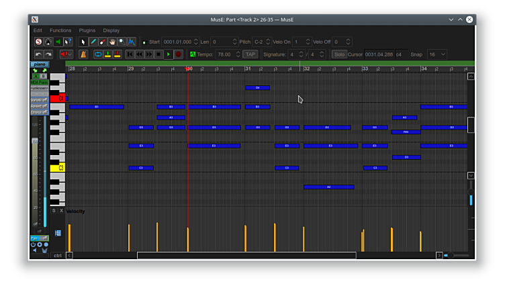Image resolution: width=505 pixels, height=284 pixels.
Task: Open the Snap dropdown showing 16
Action: point(437,54)
